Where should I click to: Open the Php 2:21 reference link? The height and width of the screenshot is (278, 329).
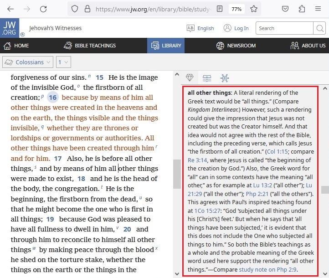coord(257,194)
